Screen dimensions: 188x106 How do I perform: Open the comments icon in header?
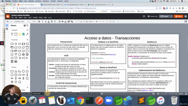click(x=144, y=16)
